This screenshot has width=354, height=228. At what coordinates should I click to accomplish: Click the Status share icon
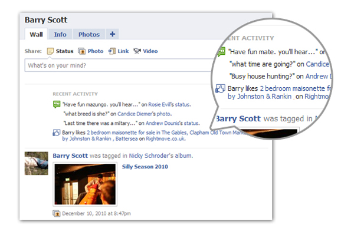(x=50, y=51)
